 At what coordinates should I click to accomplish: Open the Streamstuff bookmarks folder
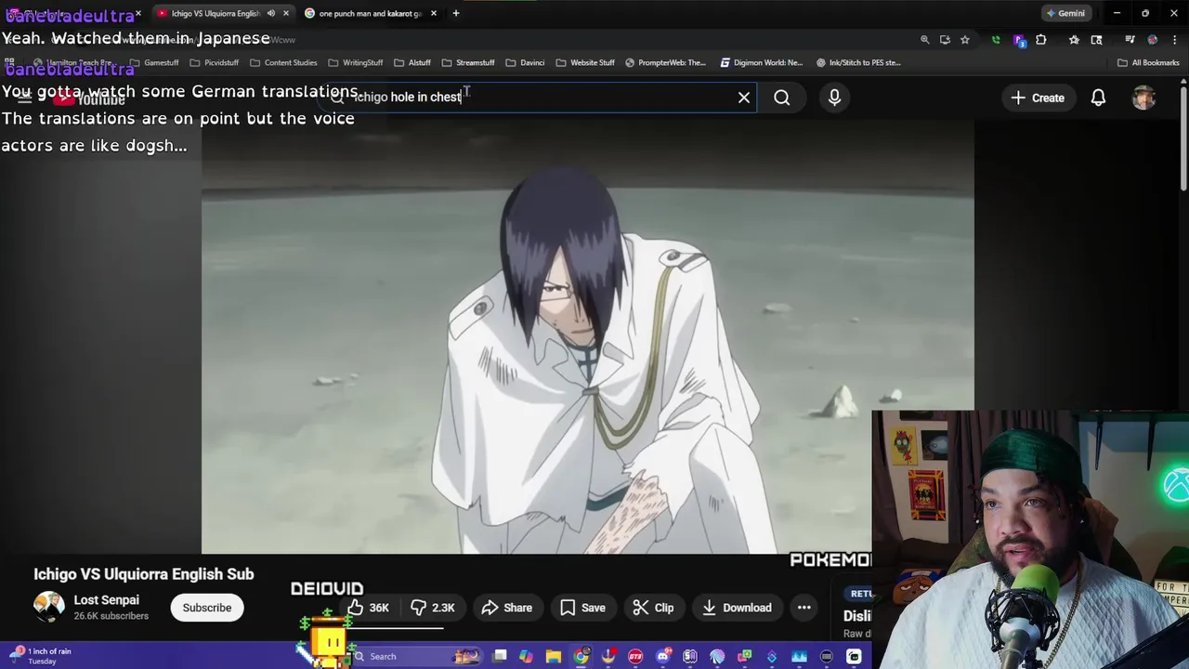467,62
